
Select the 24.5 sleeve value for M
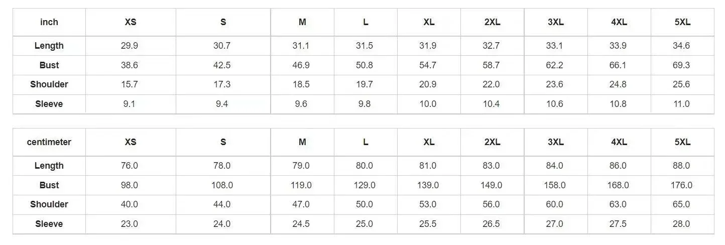coord(301,224)
